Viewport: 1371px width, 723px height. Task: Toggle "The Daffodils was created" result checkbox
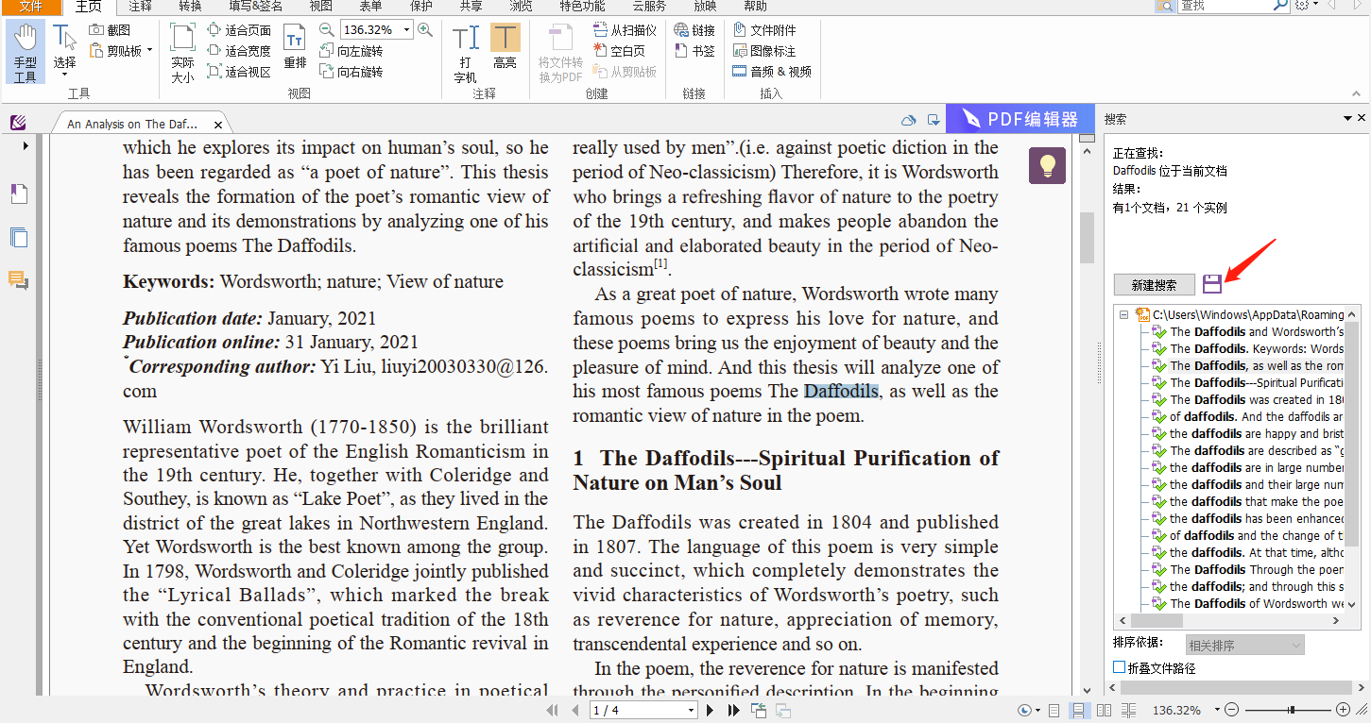[1159, 400]
